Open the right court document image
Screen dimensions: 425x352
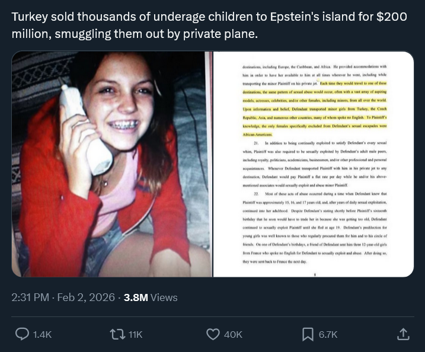click(x=313, y=164)
